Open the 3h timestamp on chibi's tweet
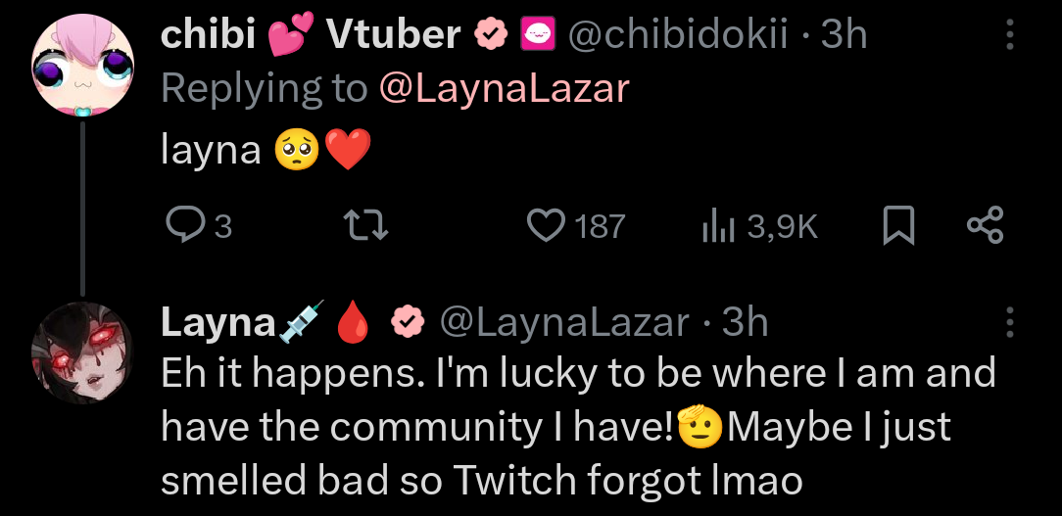Screen dimensions: 1062x516 (845, 36)
